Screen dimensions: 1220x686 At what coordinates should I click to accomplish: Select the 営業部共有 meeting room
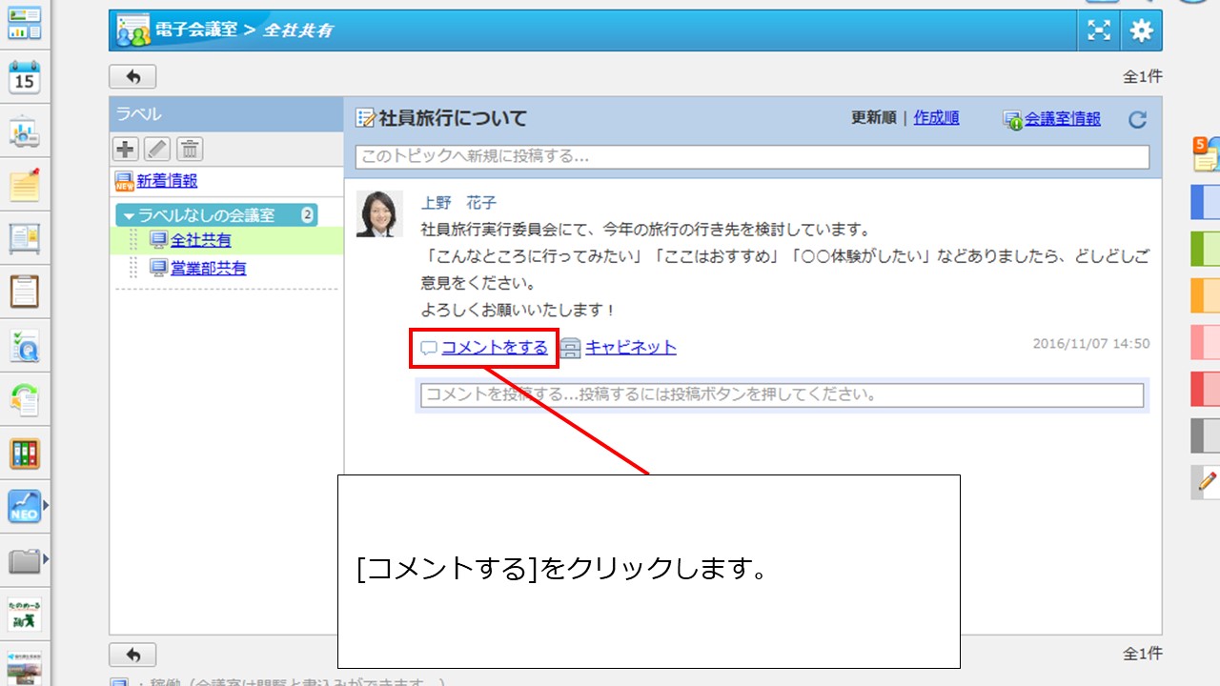208,269
